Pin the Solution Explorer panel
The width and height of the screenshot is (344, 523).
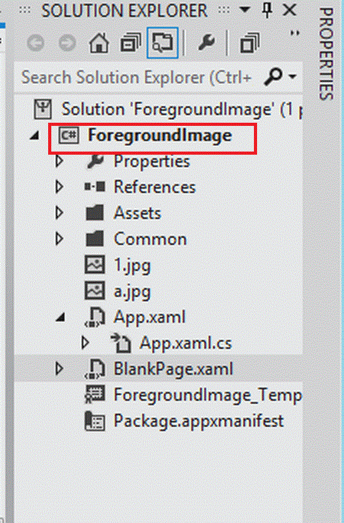point(266,11)
